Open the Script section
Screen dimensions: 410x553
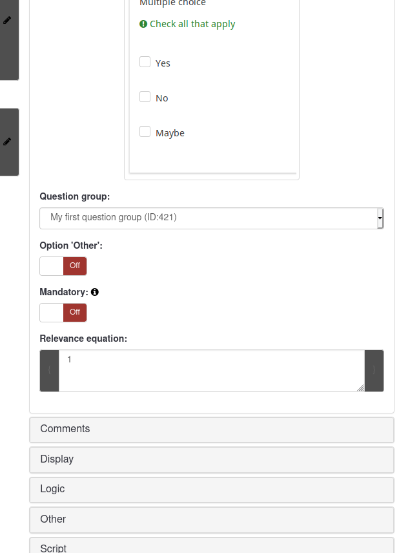coord(212,547)
